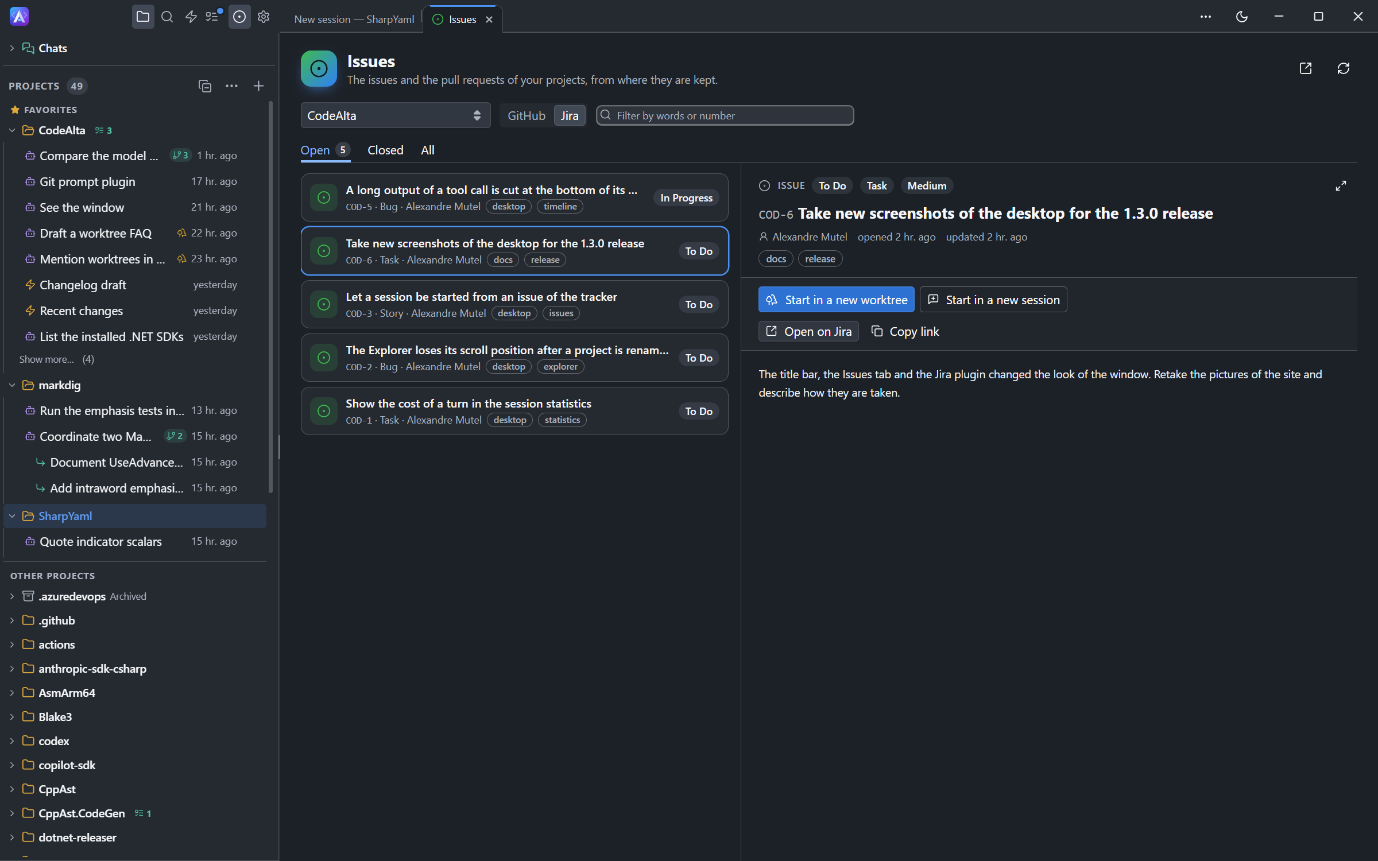The height and width of the screenshot is (861, 1378).
Task: Click the CodeAlta app logo
Action: point(19,17)
